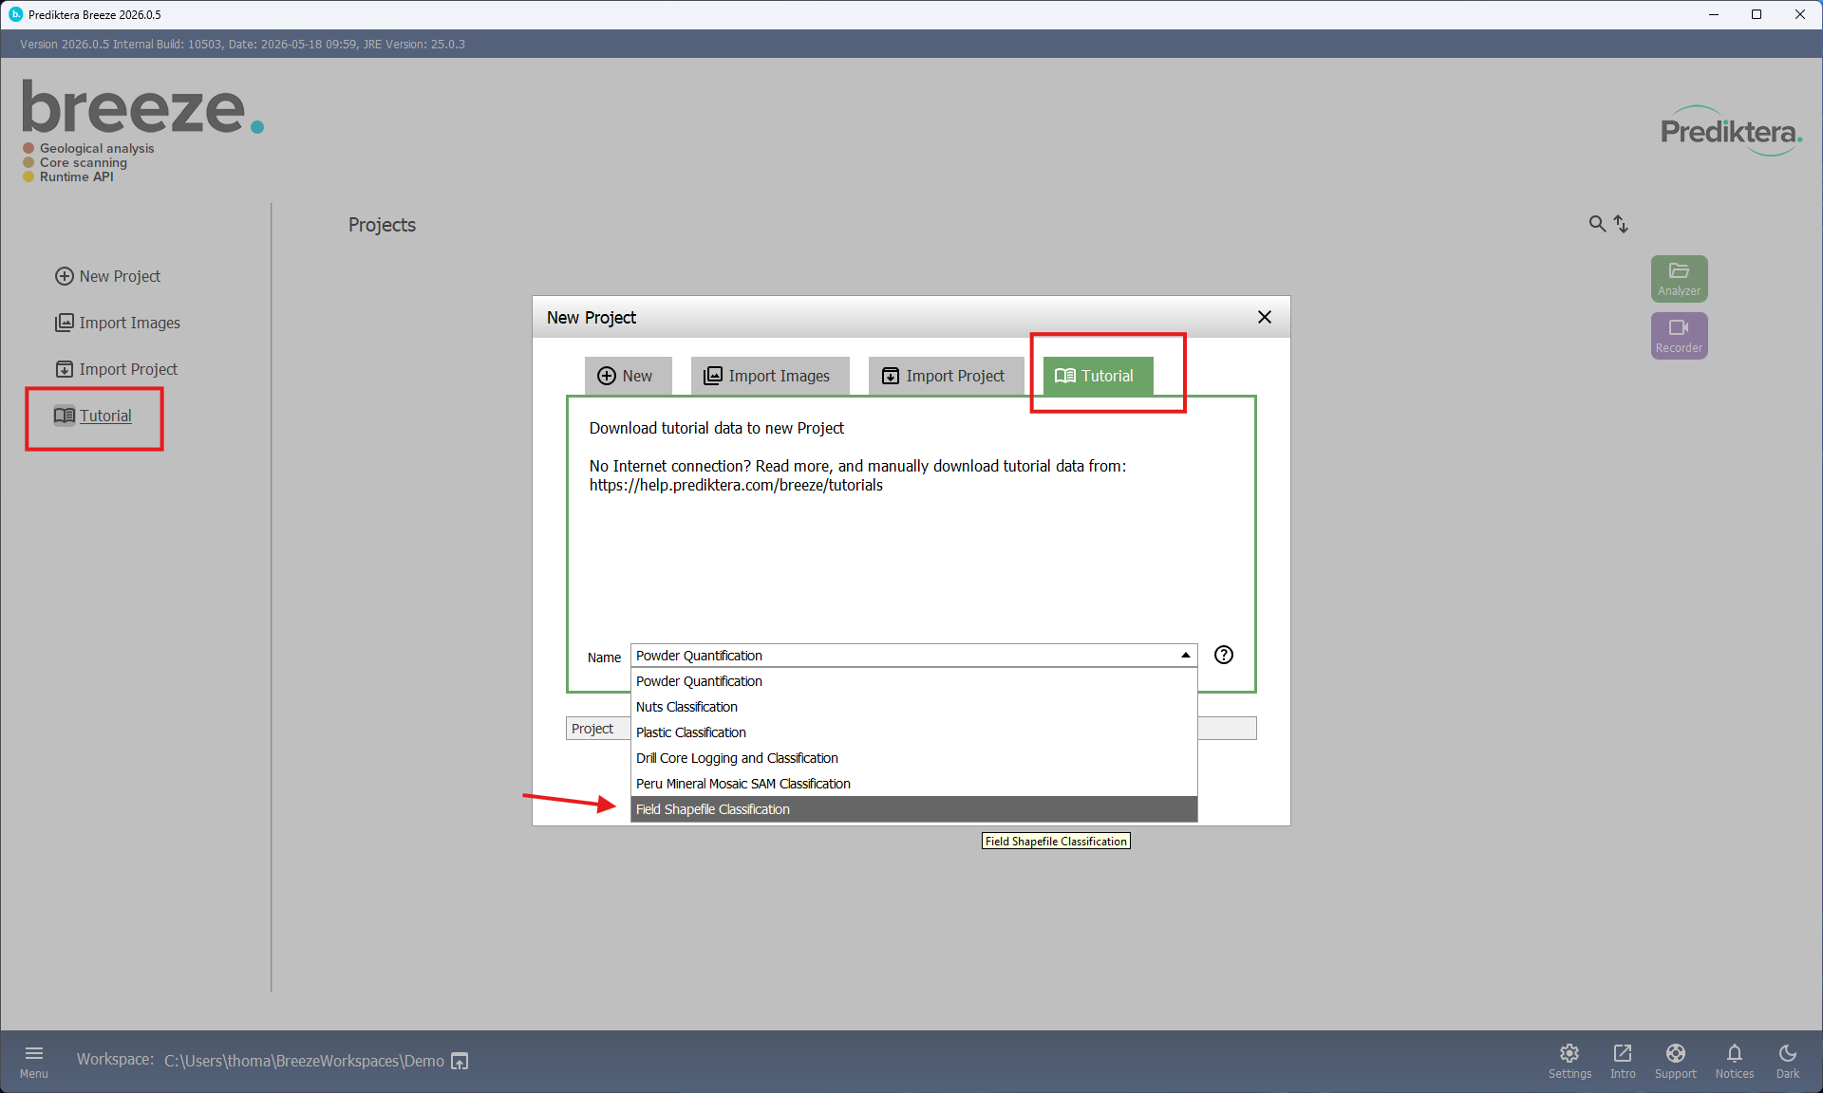
Task: Click Download tutorial data to new Project text
Action: click(716, 428)
